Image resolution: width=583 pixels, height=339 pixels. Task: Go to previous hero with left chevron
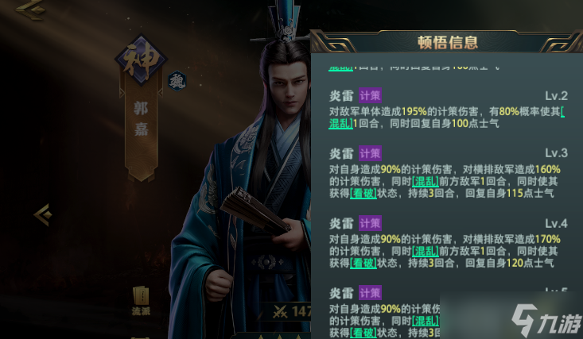(43, 214)
